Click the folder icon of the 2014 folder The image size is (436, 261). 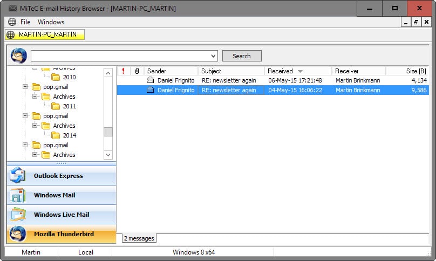pos(56,135)
